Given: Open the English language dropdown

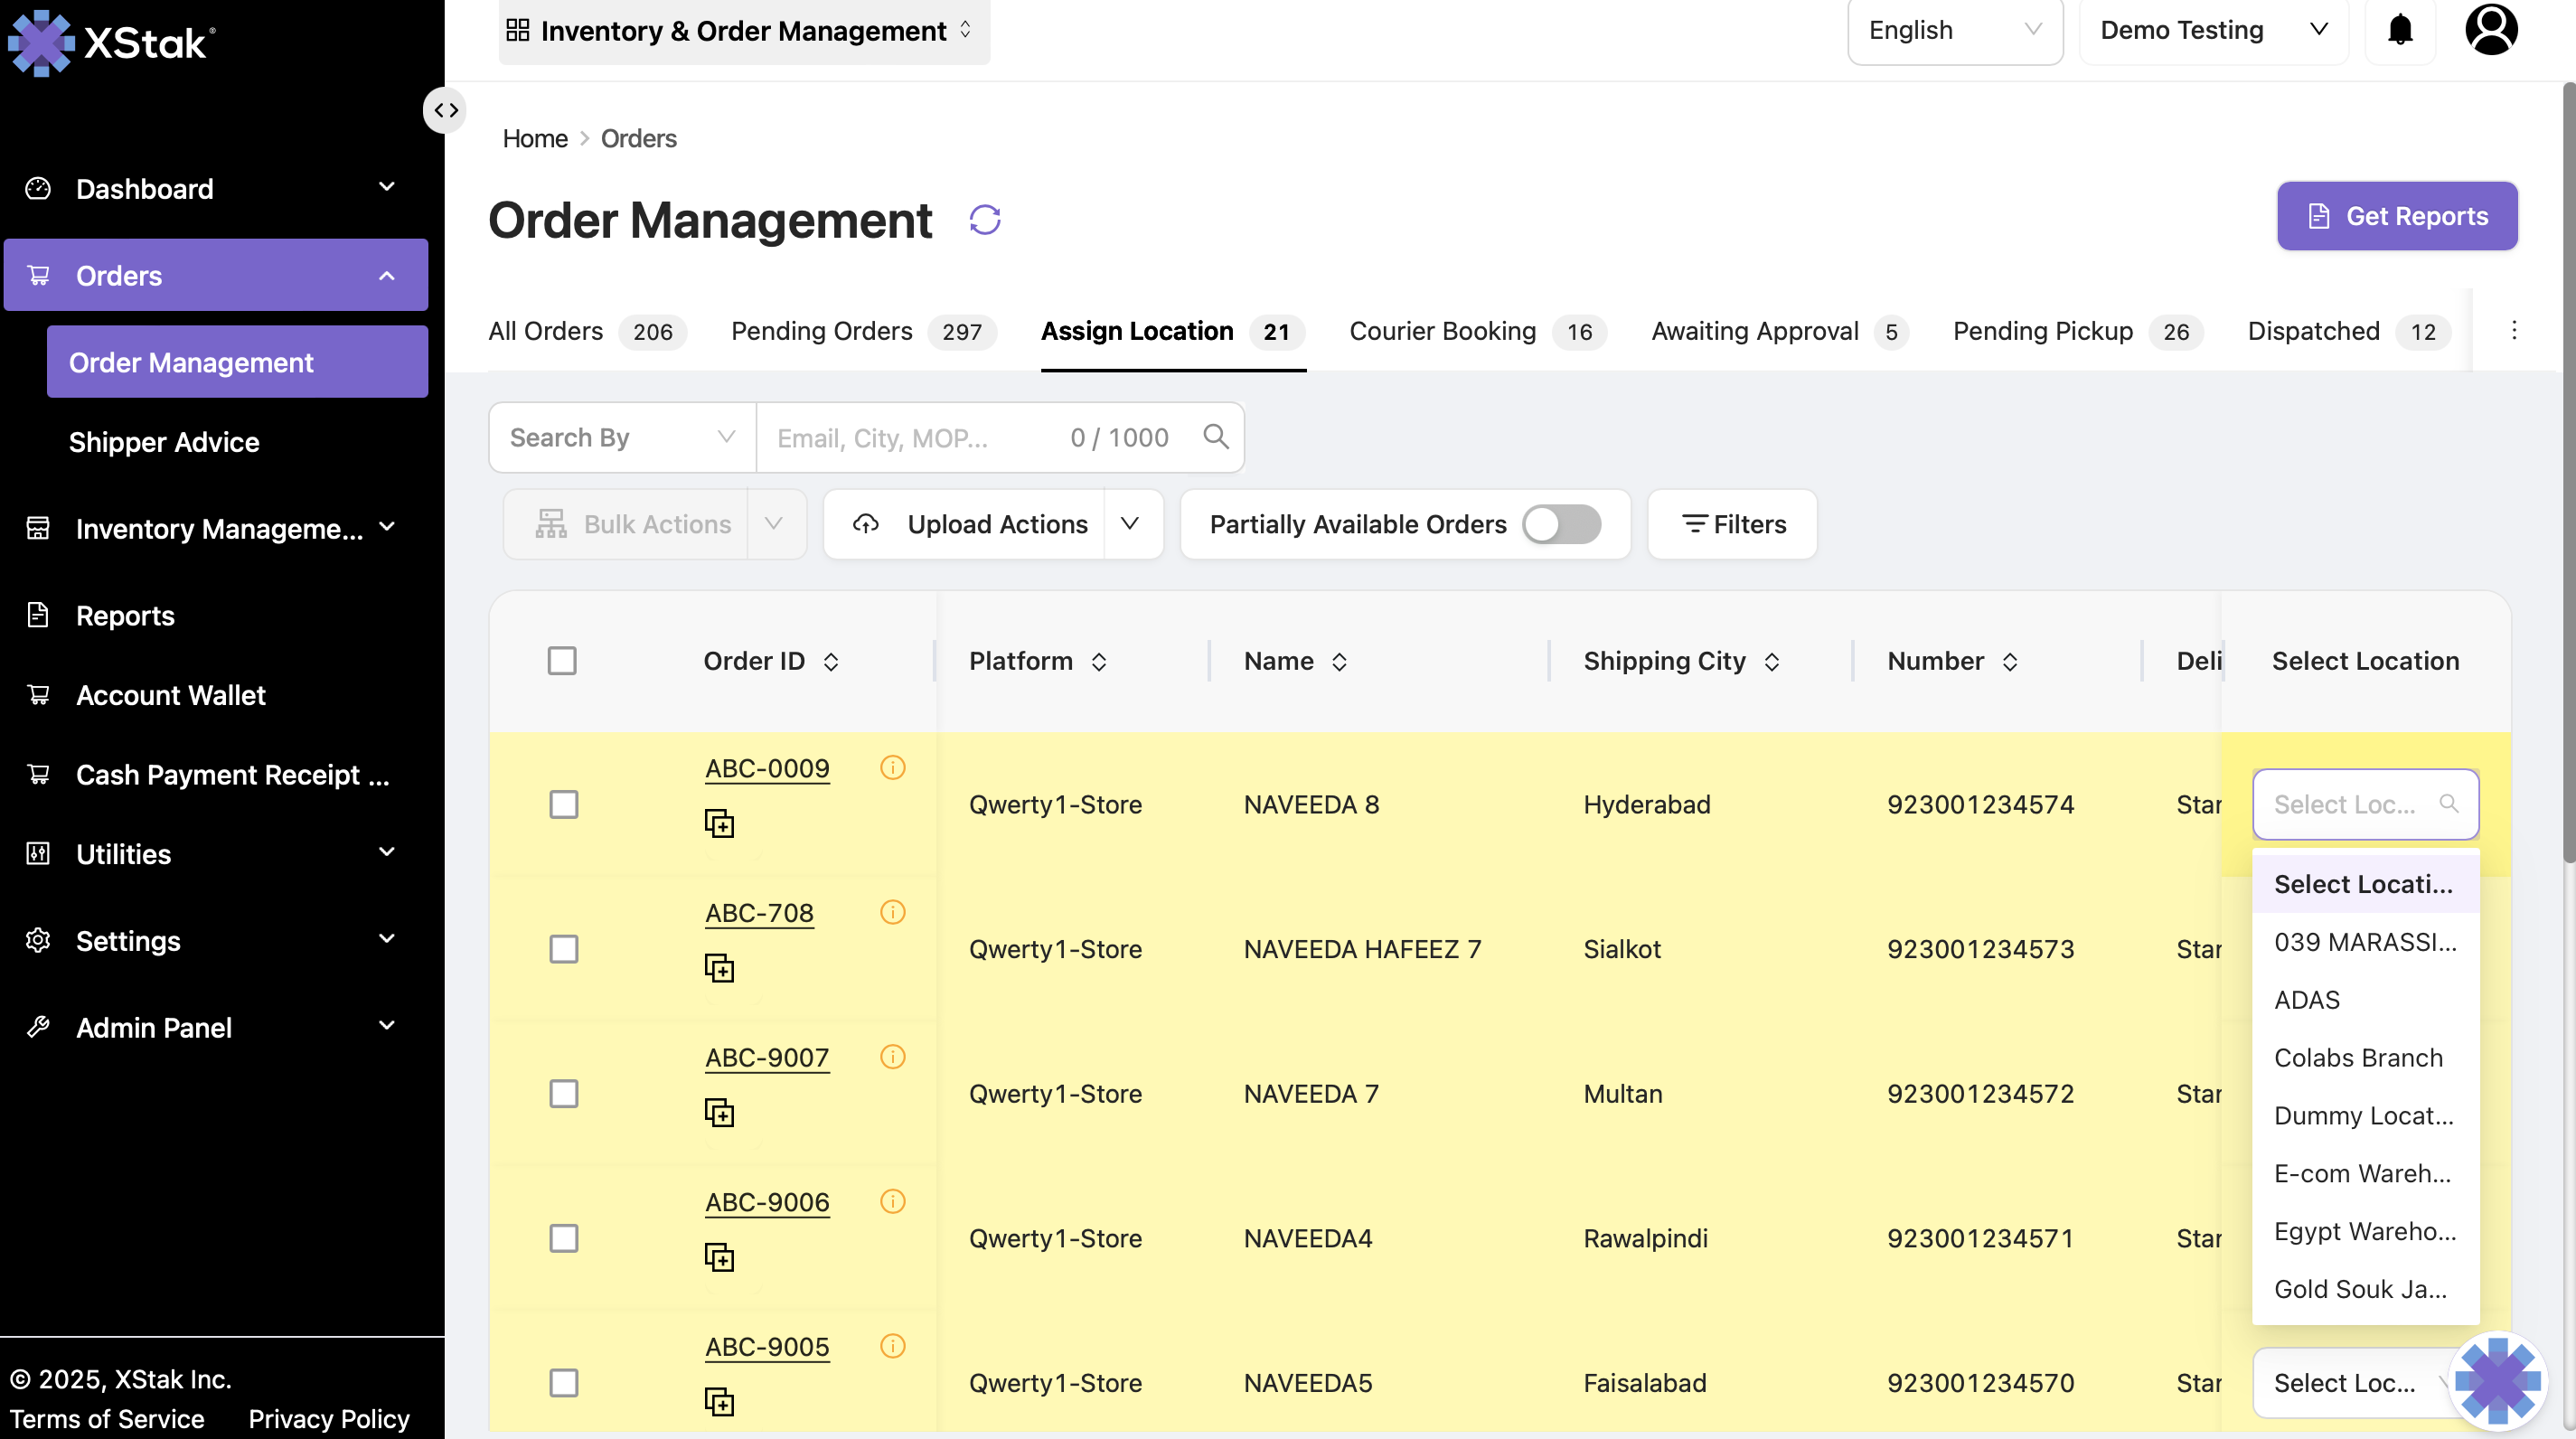Looking at the screenshot, I should (x=1954, y=31).
